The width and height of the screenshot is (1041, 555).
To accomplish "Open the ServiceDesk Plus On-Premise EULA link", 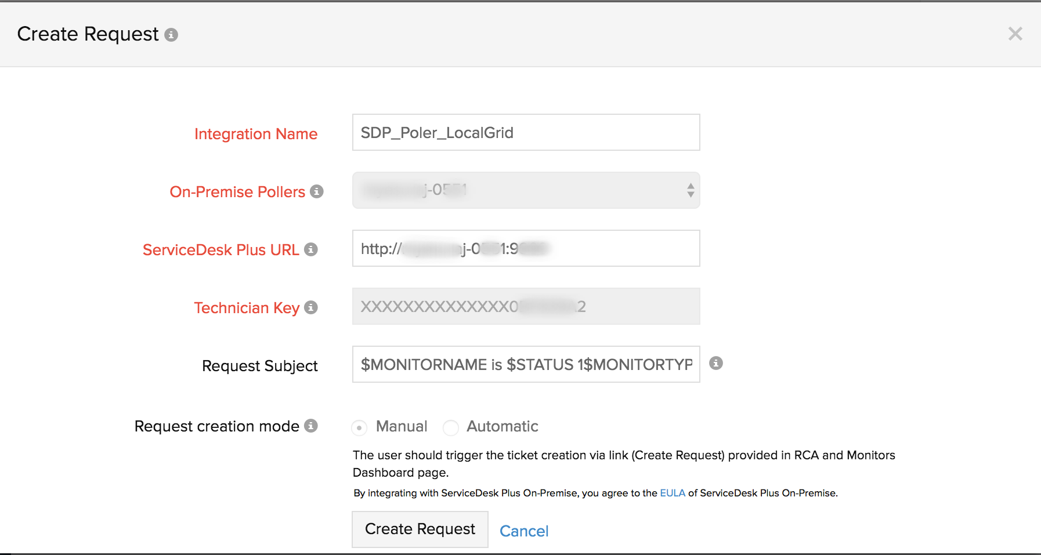I will 673,493.
